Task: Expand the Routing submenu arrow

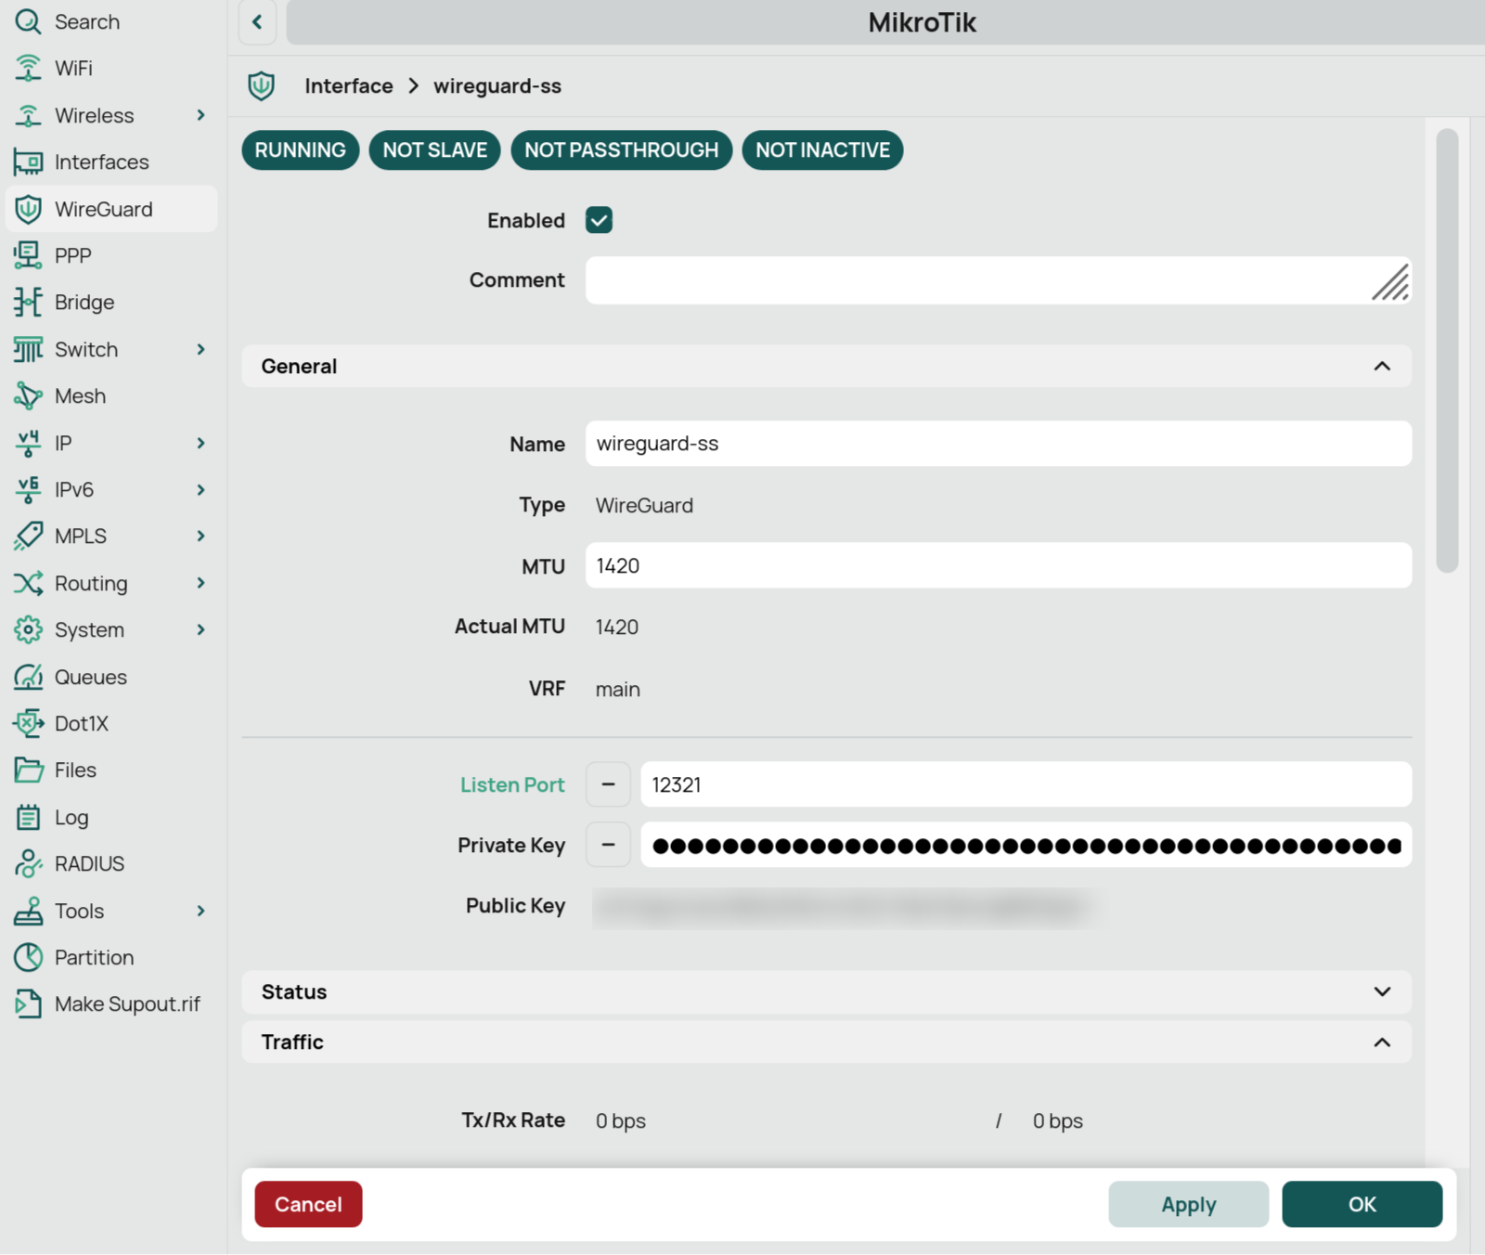Action: pyautogui.click(x=200, y=583)
